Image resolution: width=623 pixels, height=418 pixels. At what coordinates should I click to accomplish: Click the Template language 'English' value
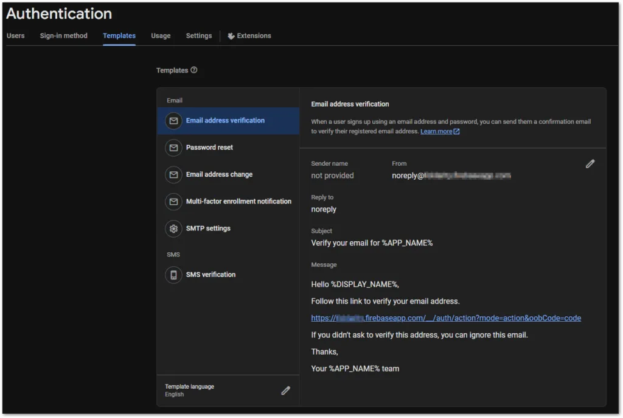(175, 394)
